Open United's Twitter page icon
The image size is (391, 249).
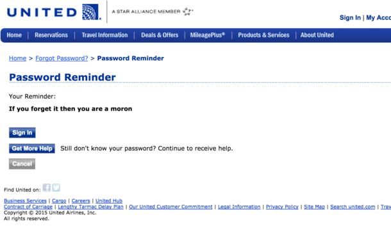pos(56,188)
